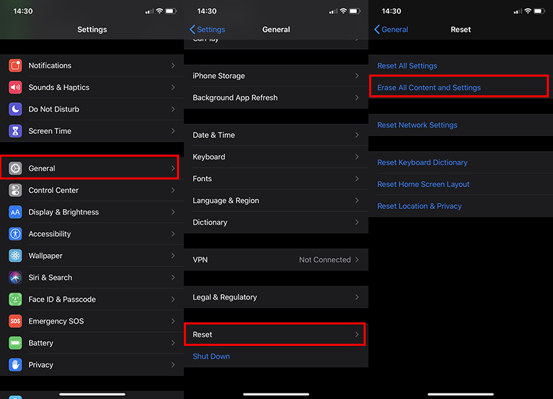The image size is (553, 399).
Task: Select Wallpaper row text
Action: coord(45,255)
